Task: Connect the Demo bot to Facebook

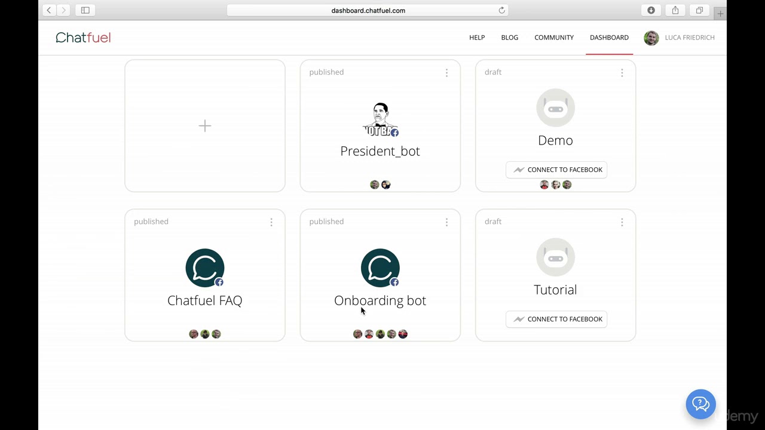Action: (x=556, y=170)
